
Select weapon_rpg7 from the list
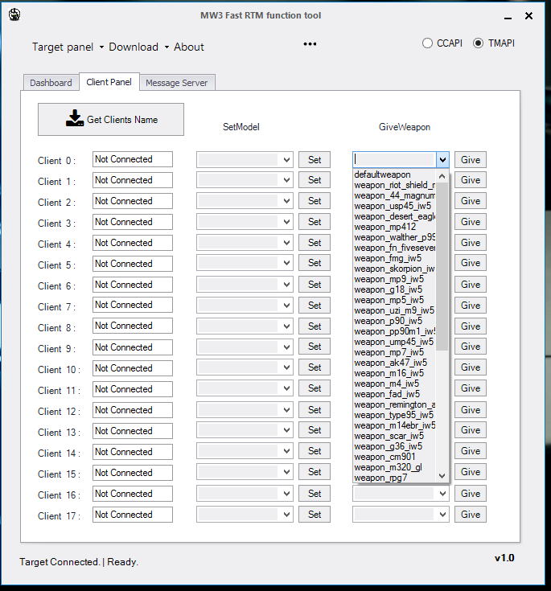pyautogui.click(x=394, y=478)
